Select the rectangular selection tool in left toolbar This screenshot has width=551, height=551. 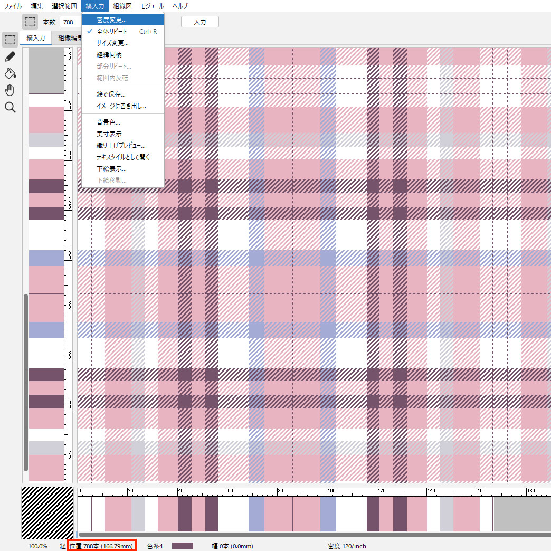pos(9,40)
